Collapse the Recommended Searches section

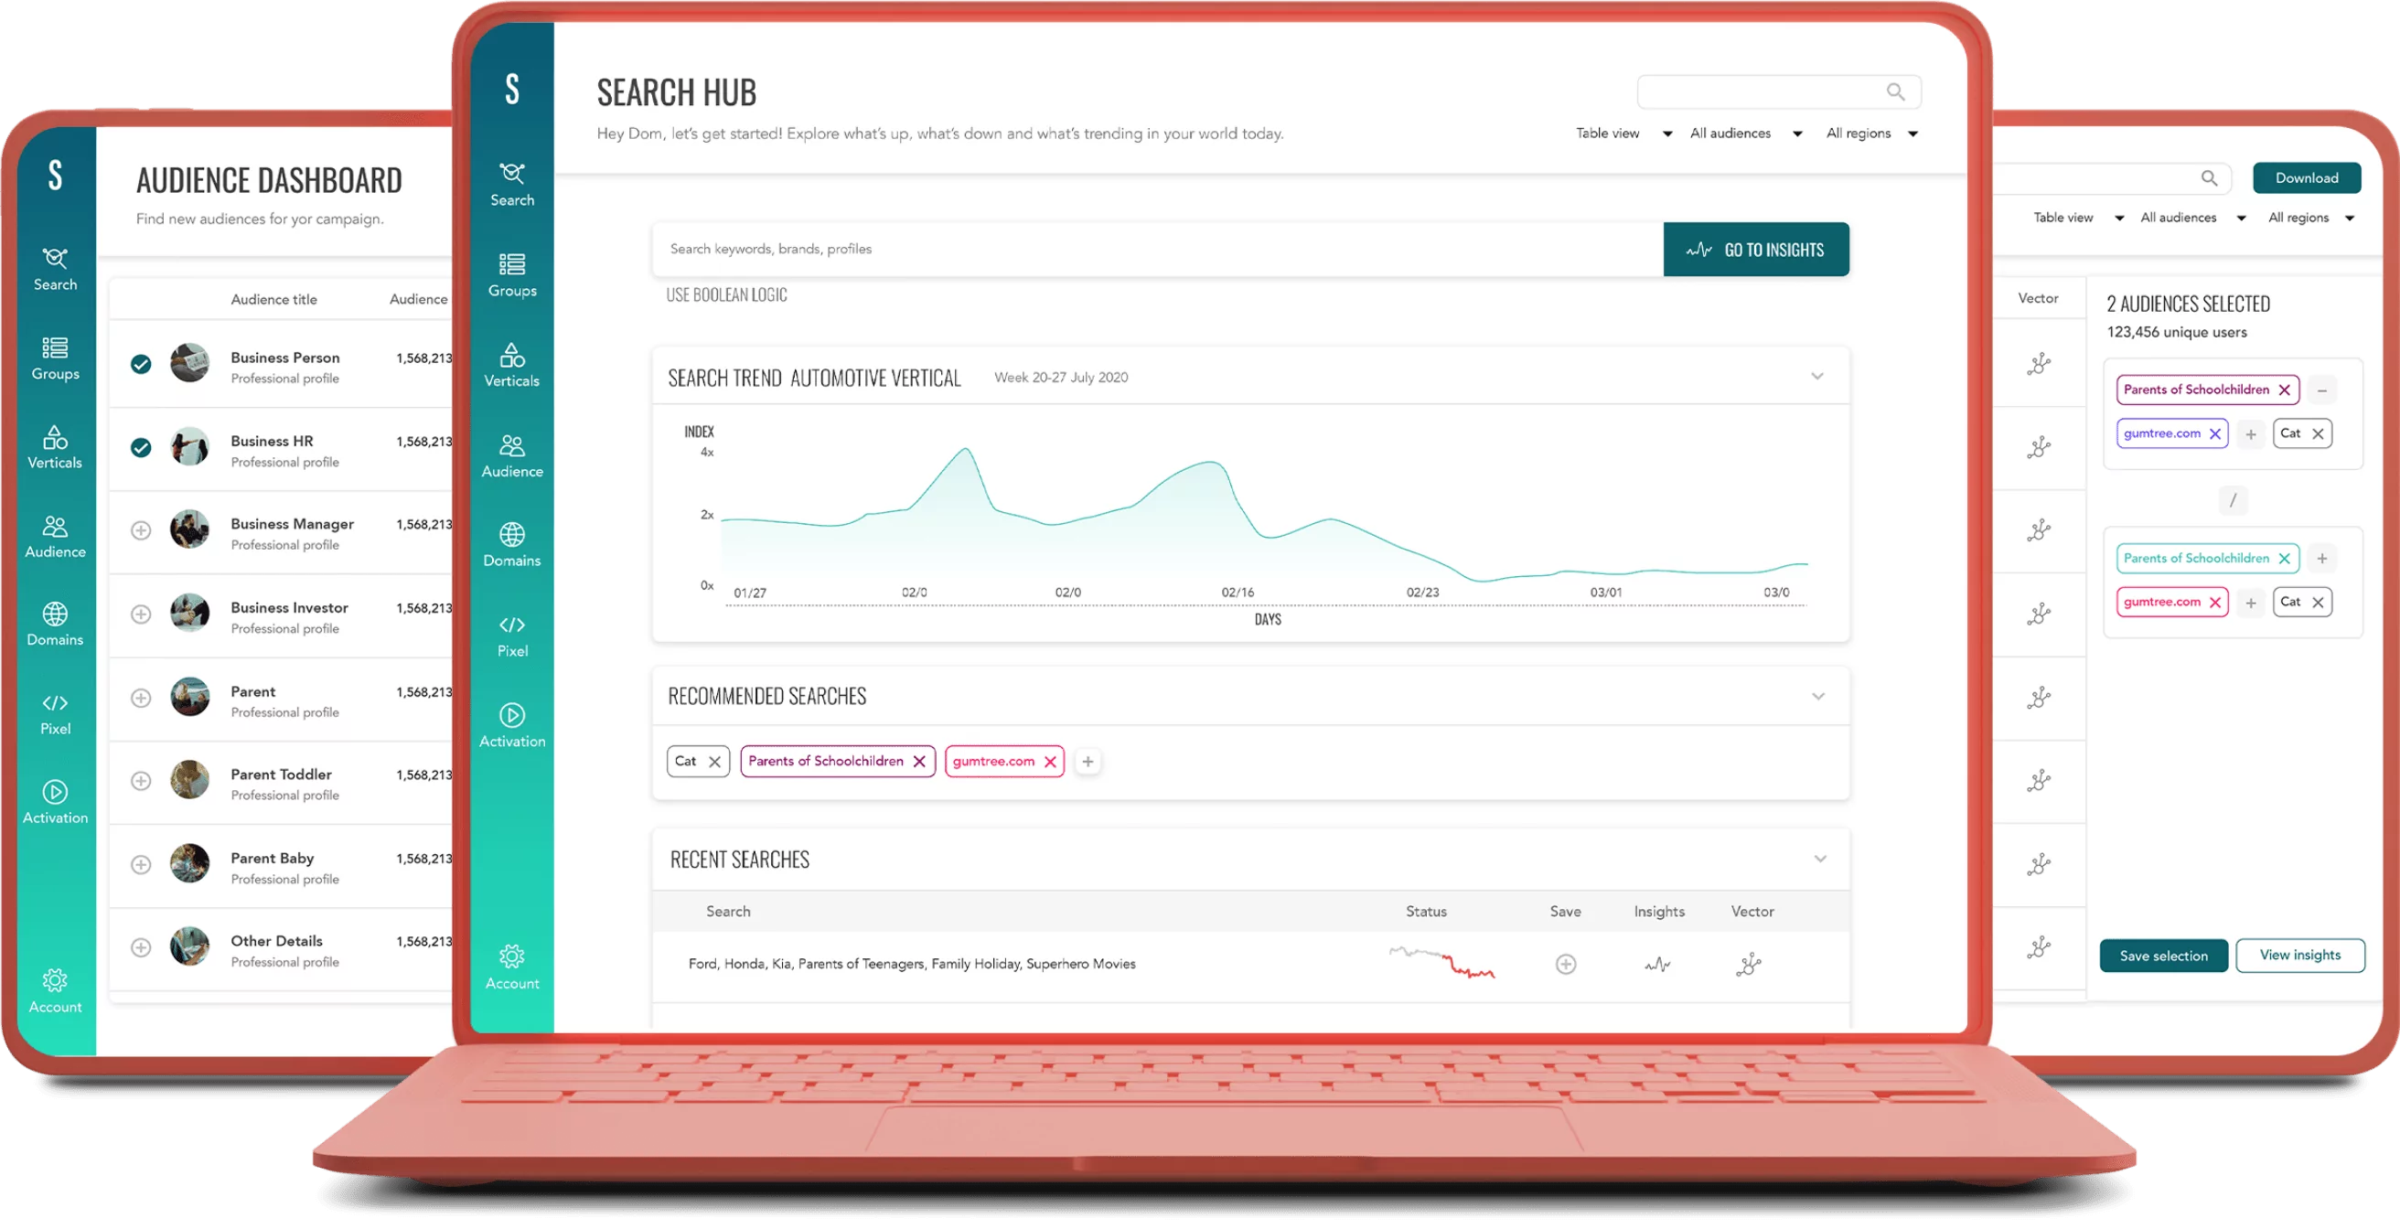[x=1817, y=697]
